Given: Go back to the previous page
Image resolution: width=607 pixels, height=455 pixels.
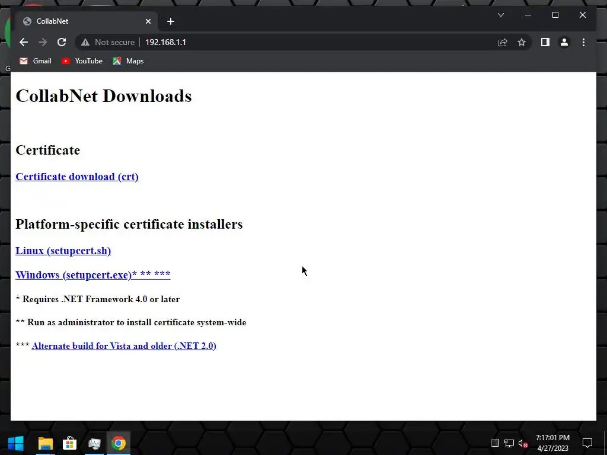Looking at the screenshot, I should (24, 42).
